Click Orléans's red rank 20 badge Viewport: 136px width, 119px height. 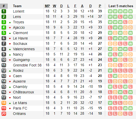(x=4, y=114)
